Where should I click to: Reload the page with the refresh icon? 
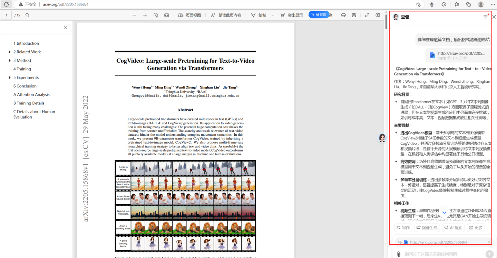(6, 4)
